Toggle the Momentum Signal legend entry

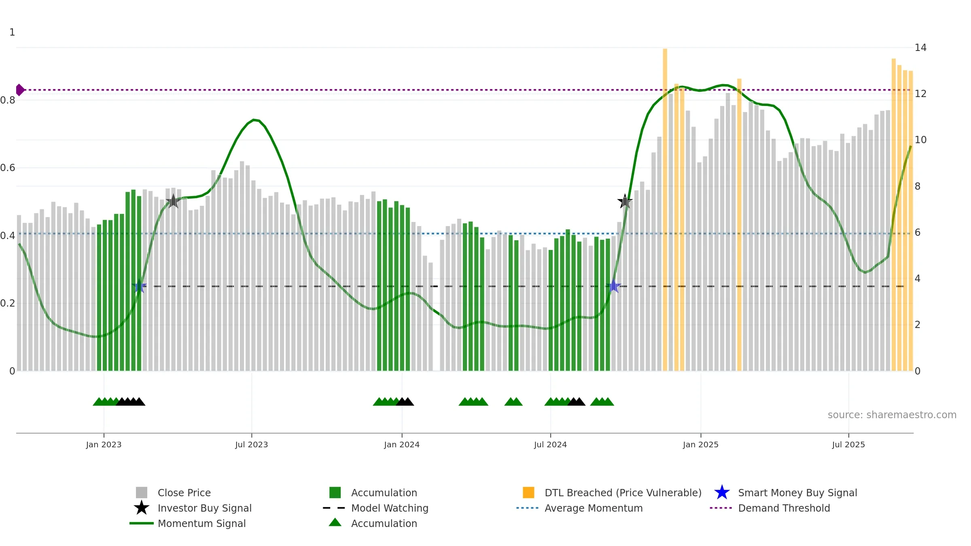coord(188,523)
